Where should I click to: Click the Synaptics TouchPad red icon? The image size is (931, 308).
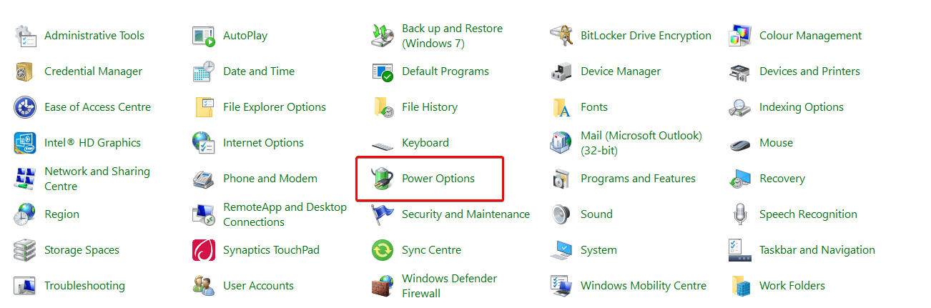coord(204,250)
